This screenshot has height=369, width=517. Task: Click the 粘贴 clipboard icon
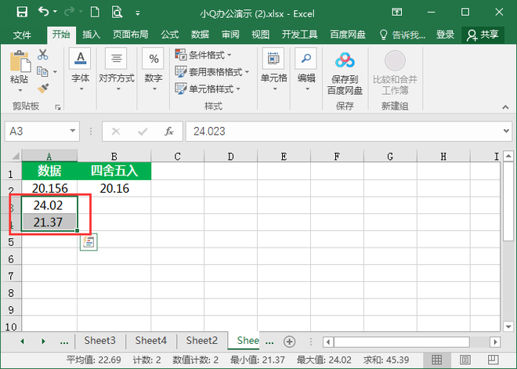pyautogui.click(x=20, y=61)
